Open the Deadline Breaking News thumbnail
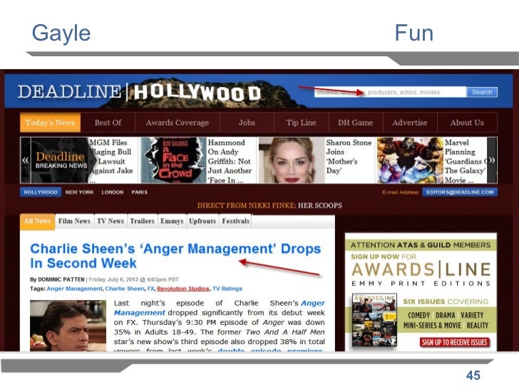This screenshot has height=389, width=519. click(60, 160)
